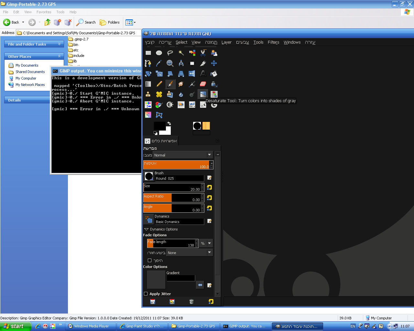Select the Heal tool bandage icon
The width and height of the screenshot is (414, 331).
tap(159, 94)
